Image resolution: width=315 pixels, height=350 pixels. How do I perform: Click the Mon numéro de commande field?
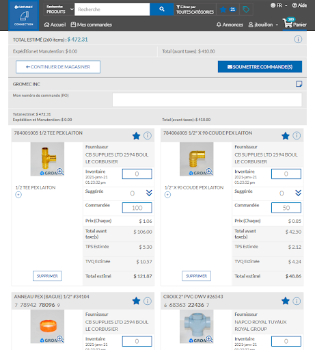pos(207,100)
